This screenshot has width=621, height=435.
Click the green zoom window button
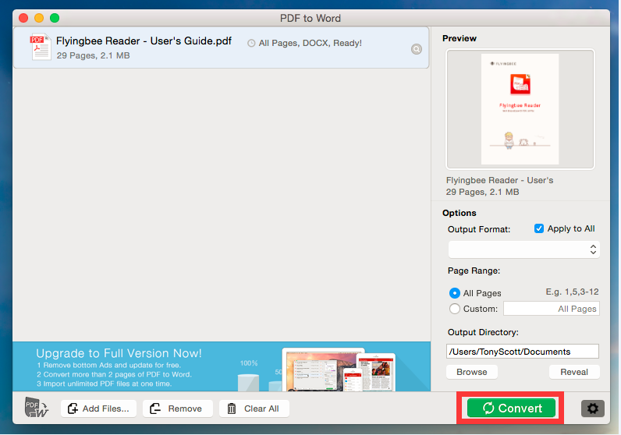click(x=55, y=18)
